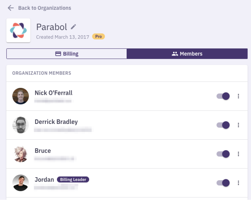Open Derrick Bradley's more options menu

coord(238,125)
